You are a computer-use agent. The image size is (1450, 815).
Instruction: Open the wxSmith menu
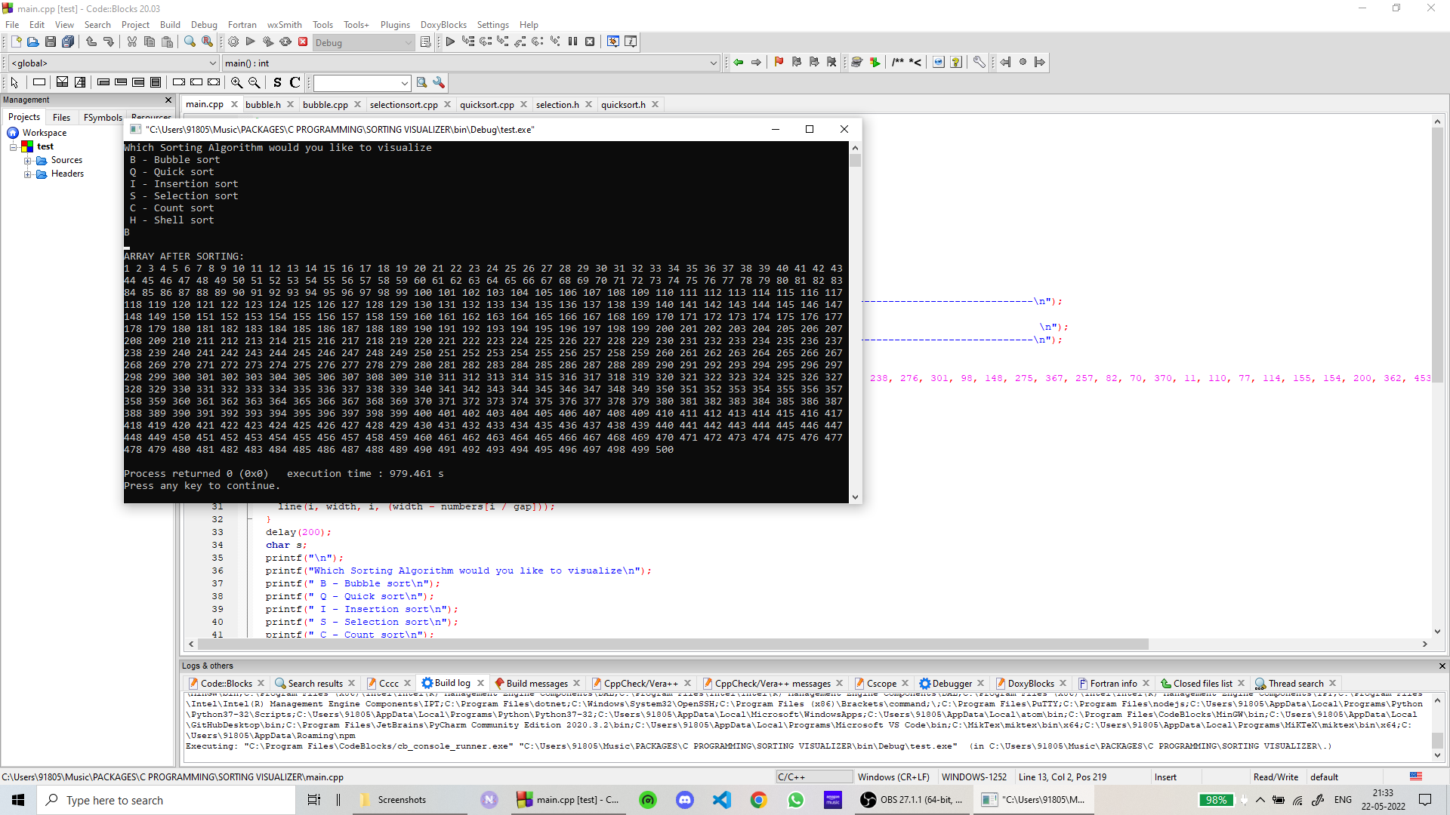284,24
